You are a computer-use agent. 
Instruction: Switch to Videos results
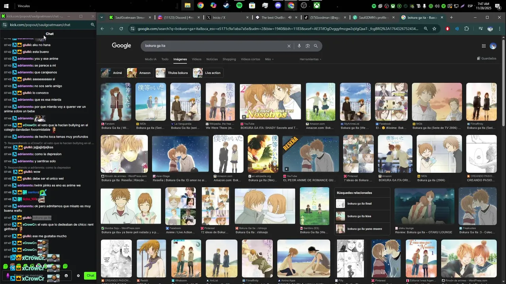(196, 59)
